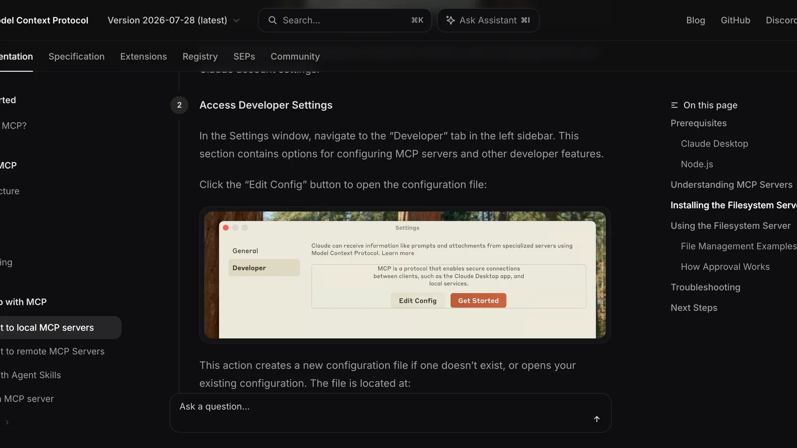Open the Discord link

(x=782, y=20)
